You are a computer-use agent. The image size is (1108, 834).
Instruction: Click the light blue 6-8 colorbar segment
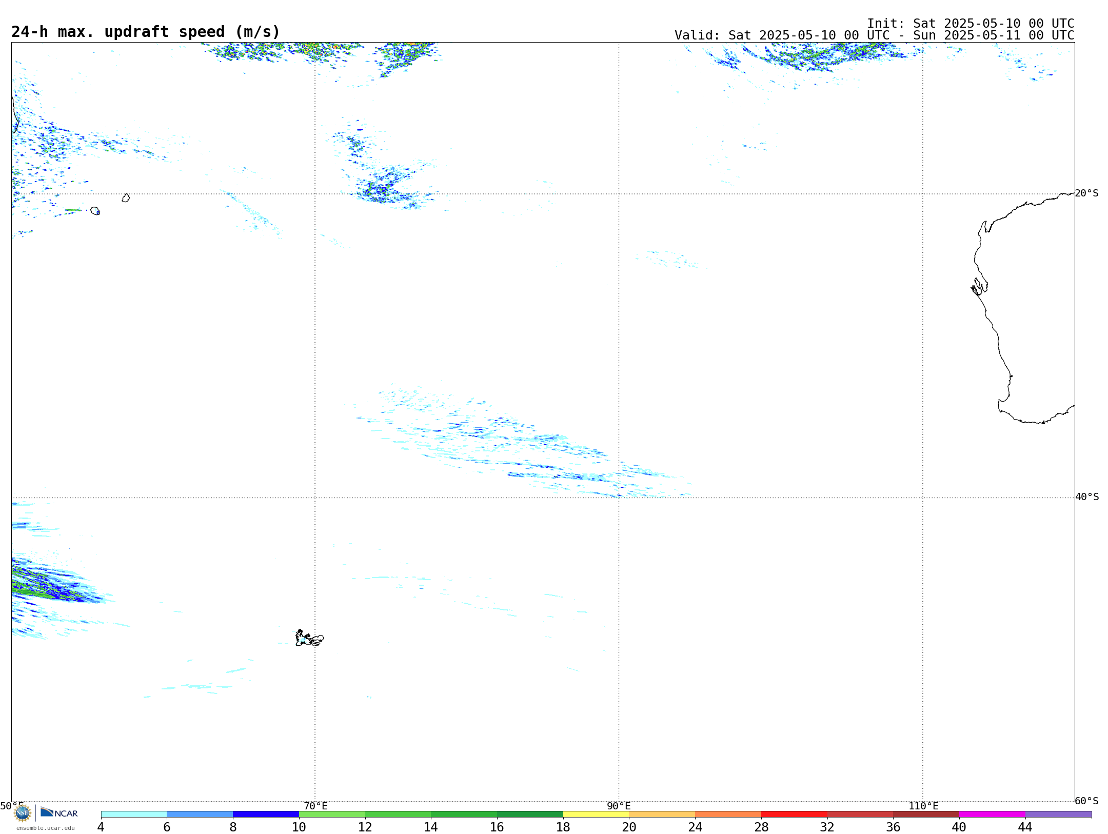[200, 814]
